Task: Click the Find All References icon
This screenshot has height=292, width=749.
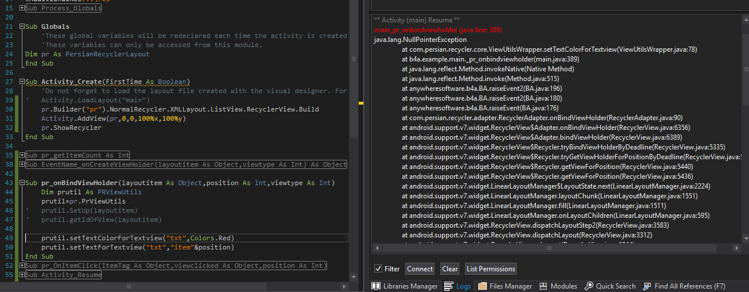Action: pos(647,286)
